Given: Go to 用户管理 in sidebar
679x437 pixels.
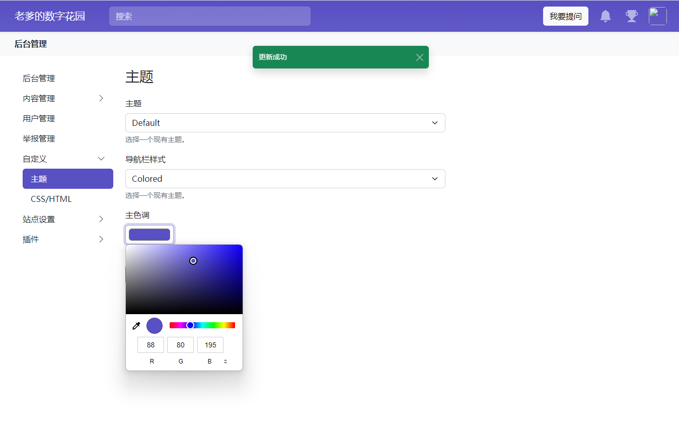Looking at the screenshot, I should click(x=39, y=119).
